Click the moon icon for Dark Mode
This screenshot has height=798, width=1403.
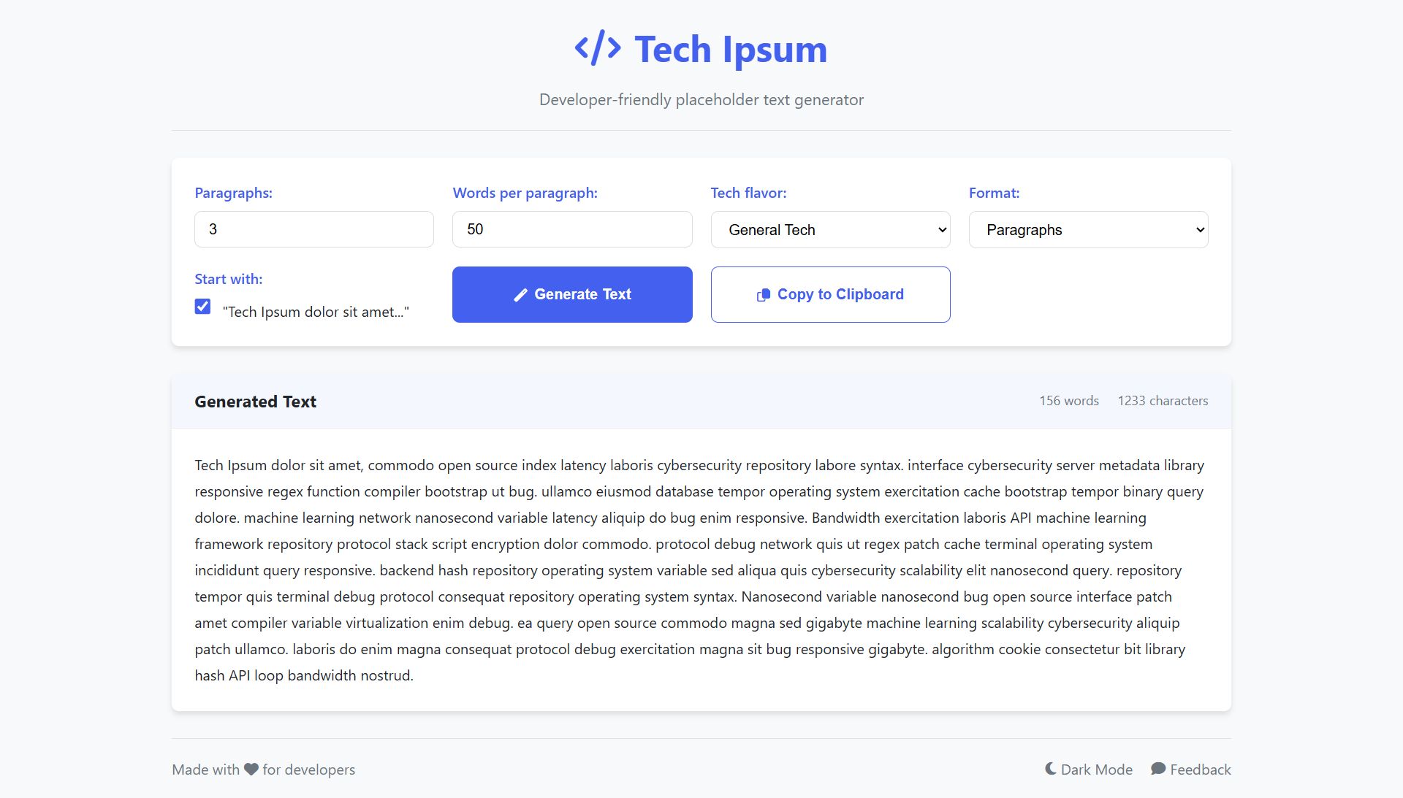[x=1051, y=769]
